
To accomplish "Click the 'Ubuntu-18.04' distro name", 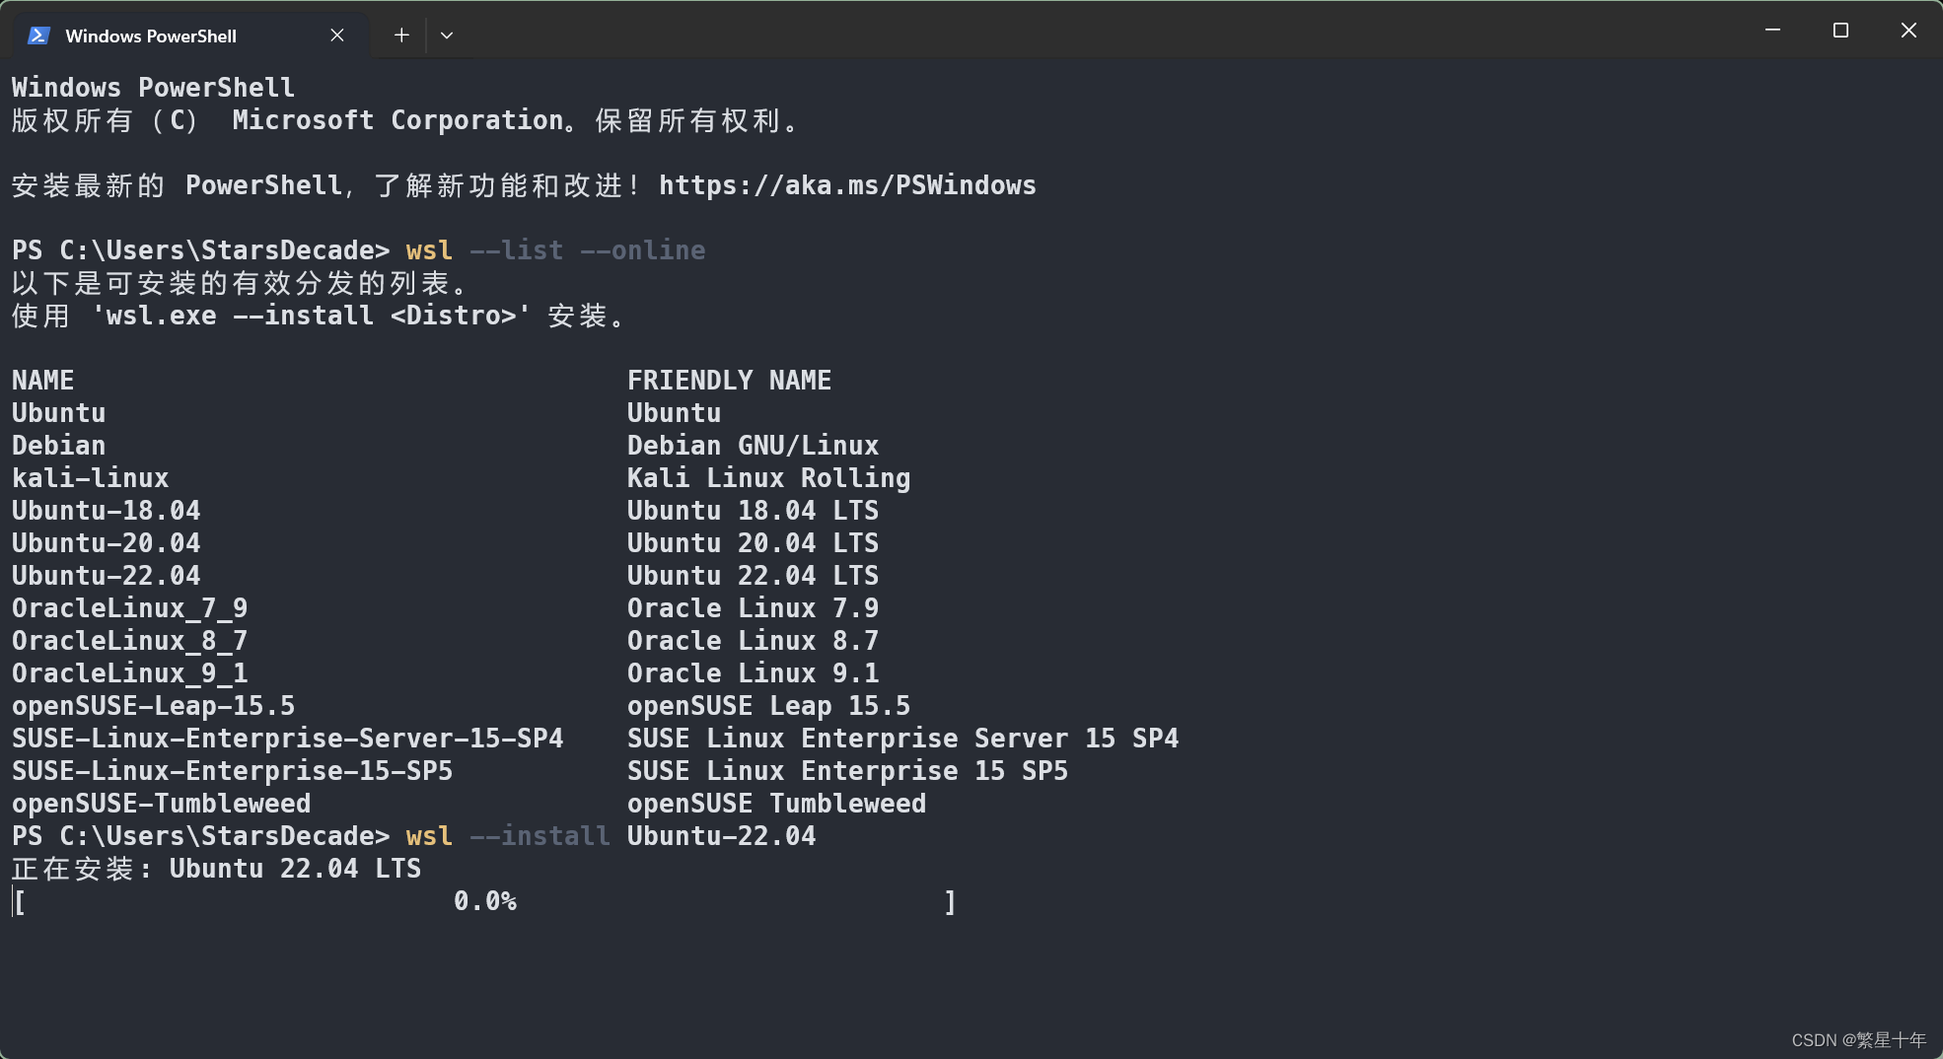I will click(x=107, y=511).
